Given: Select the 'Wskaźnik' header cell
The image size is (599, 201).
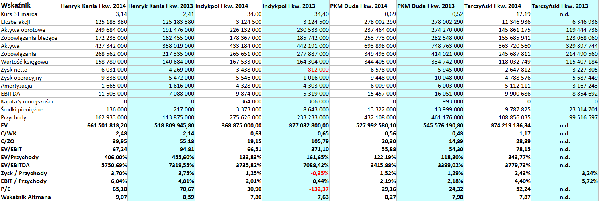Looking at the screenshot, I should tap(30, 6).
